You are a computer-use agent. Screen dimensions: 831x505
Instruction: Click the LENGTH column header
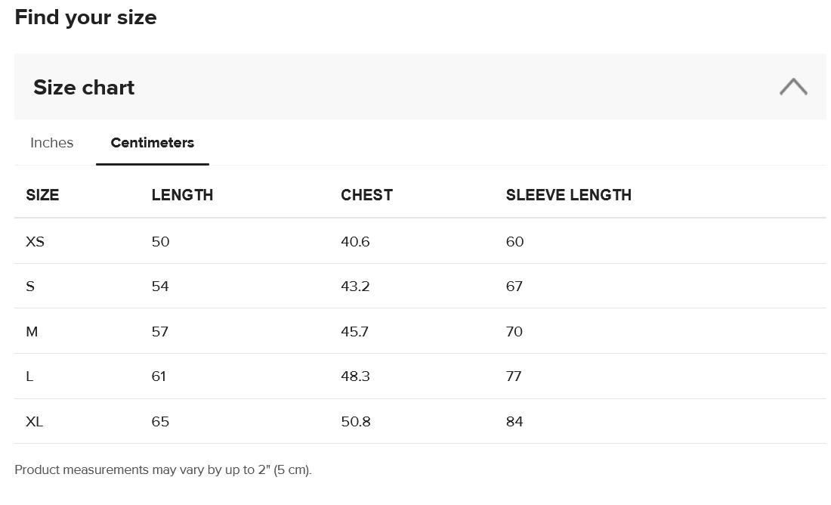coord(182,194)
